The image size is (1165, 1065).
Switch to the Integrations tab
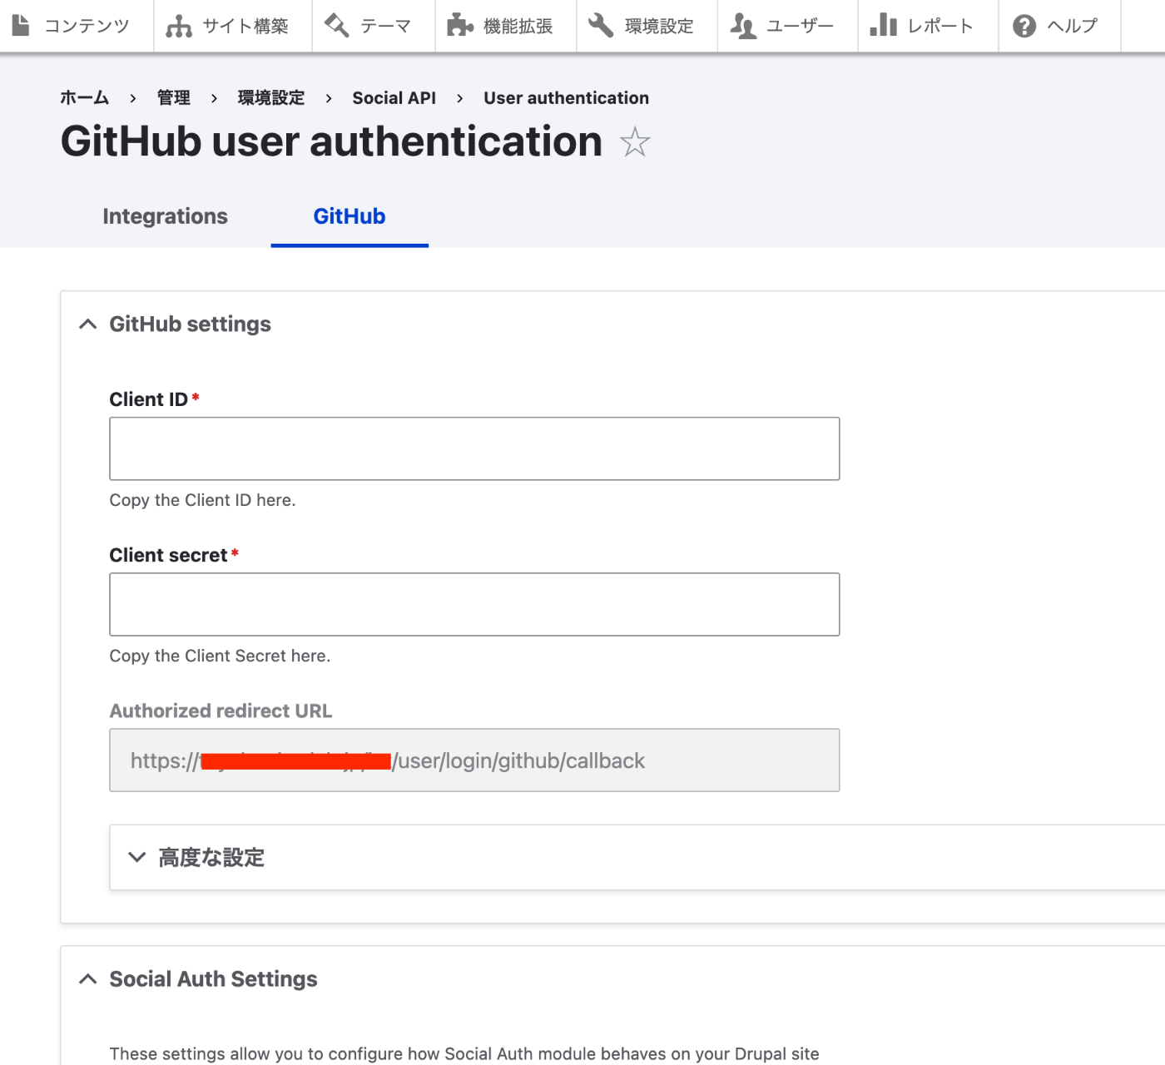(x=165, y=216)
